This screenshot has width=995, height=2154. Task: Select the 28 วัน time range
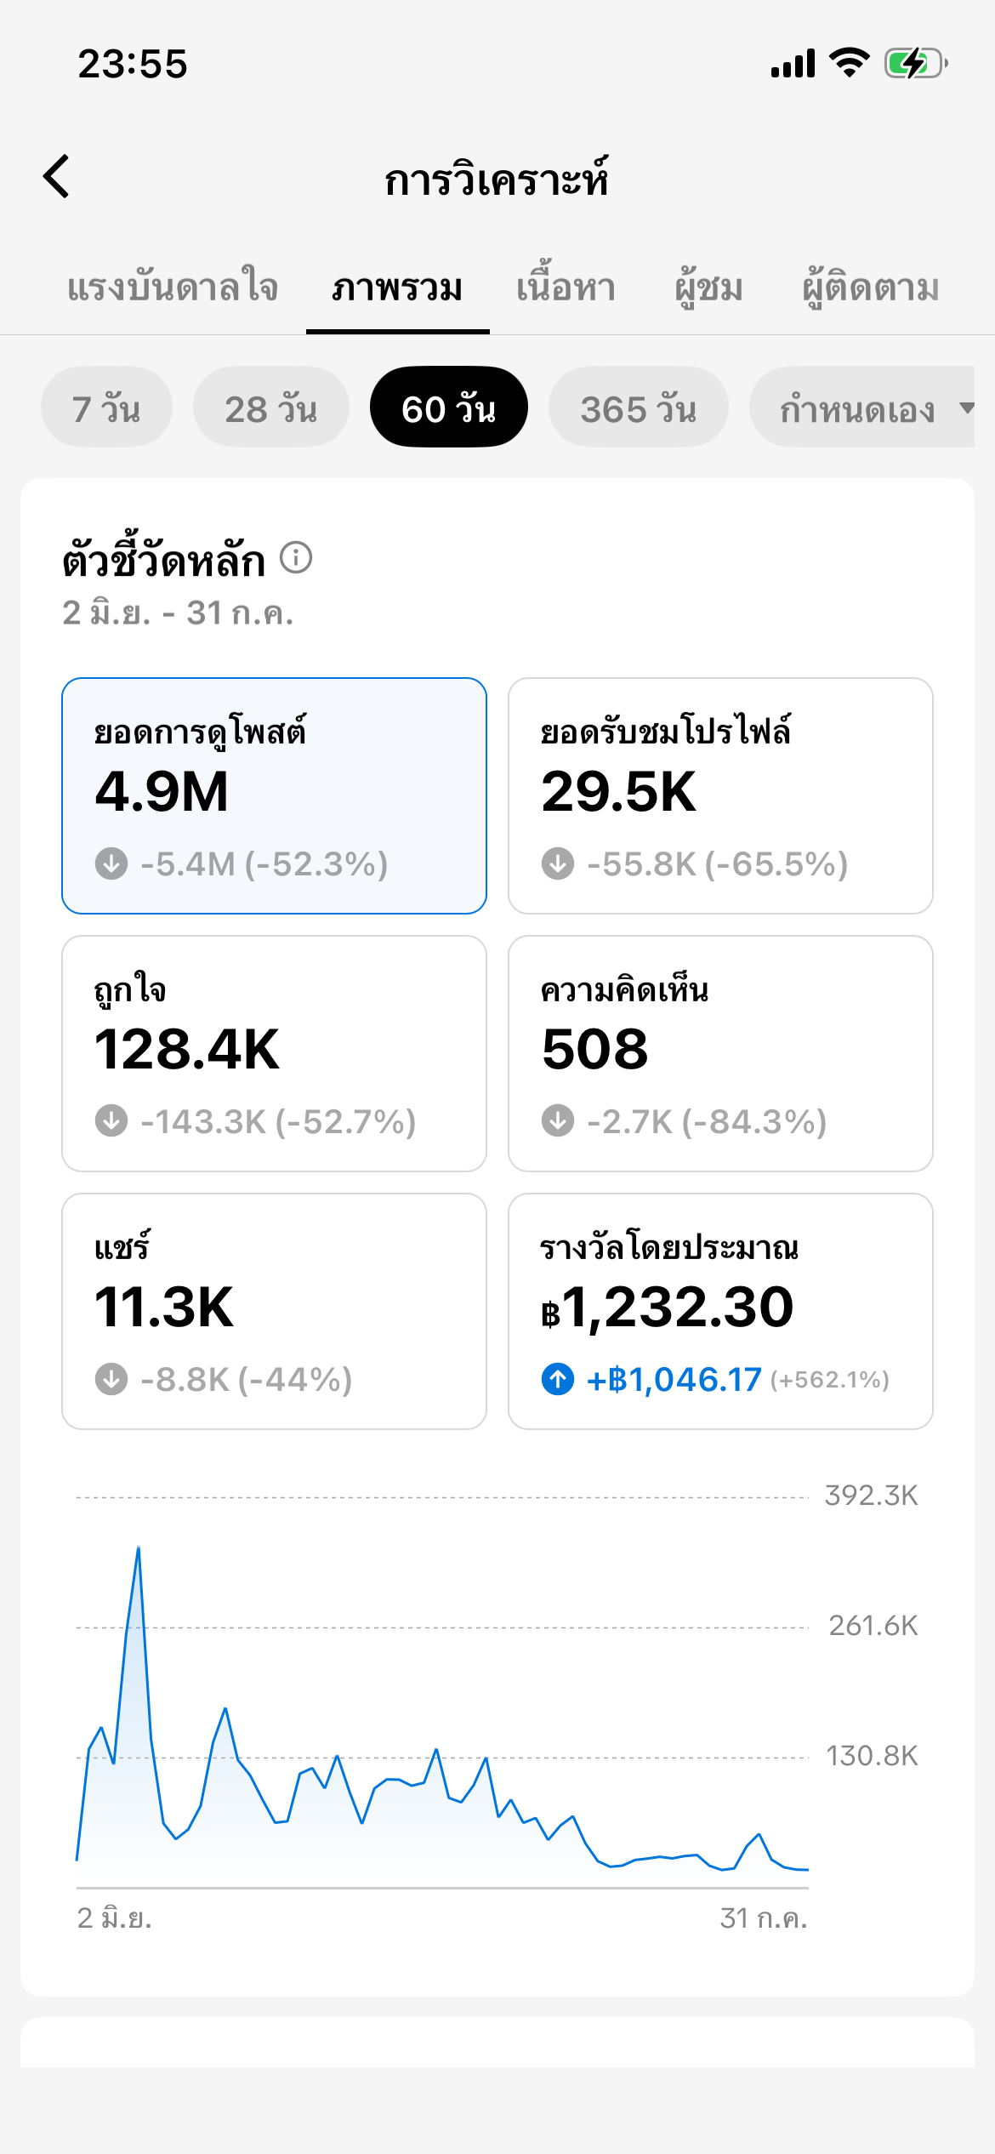coord(271,407)
